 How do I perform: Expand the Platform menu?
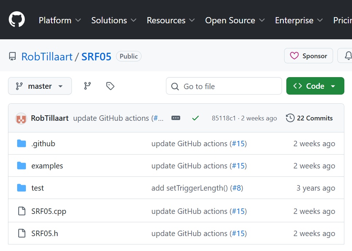click(x=60, y=20)
